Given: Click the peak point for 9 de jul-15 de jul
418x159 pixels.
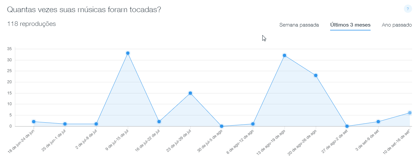Looking at the screenshot, I should pyautogui.click(x=128, y=53).
